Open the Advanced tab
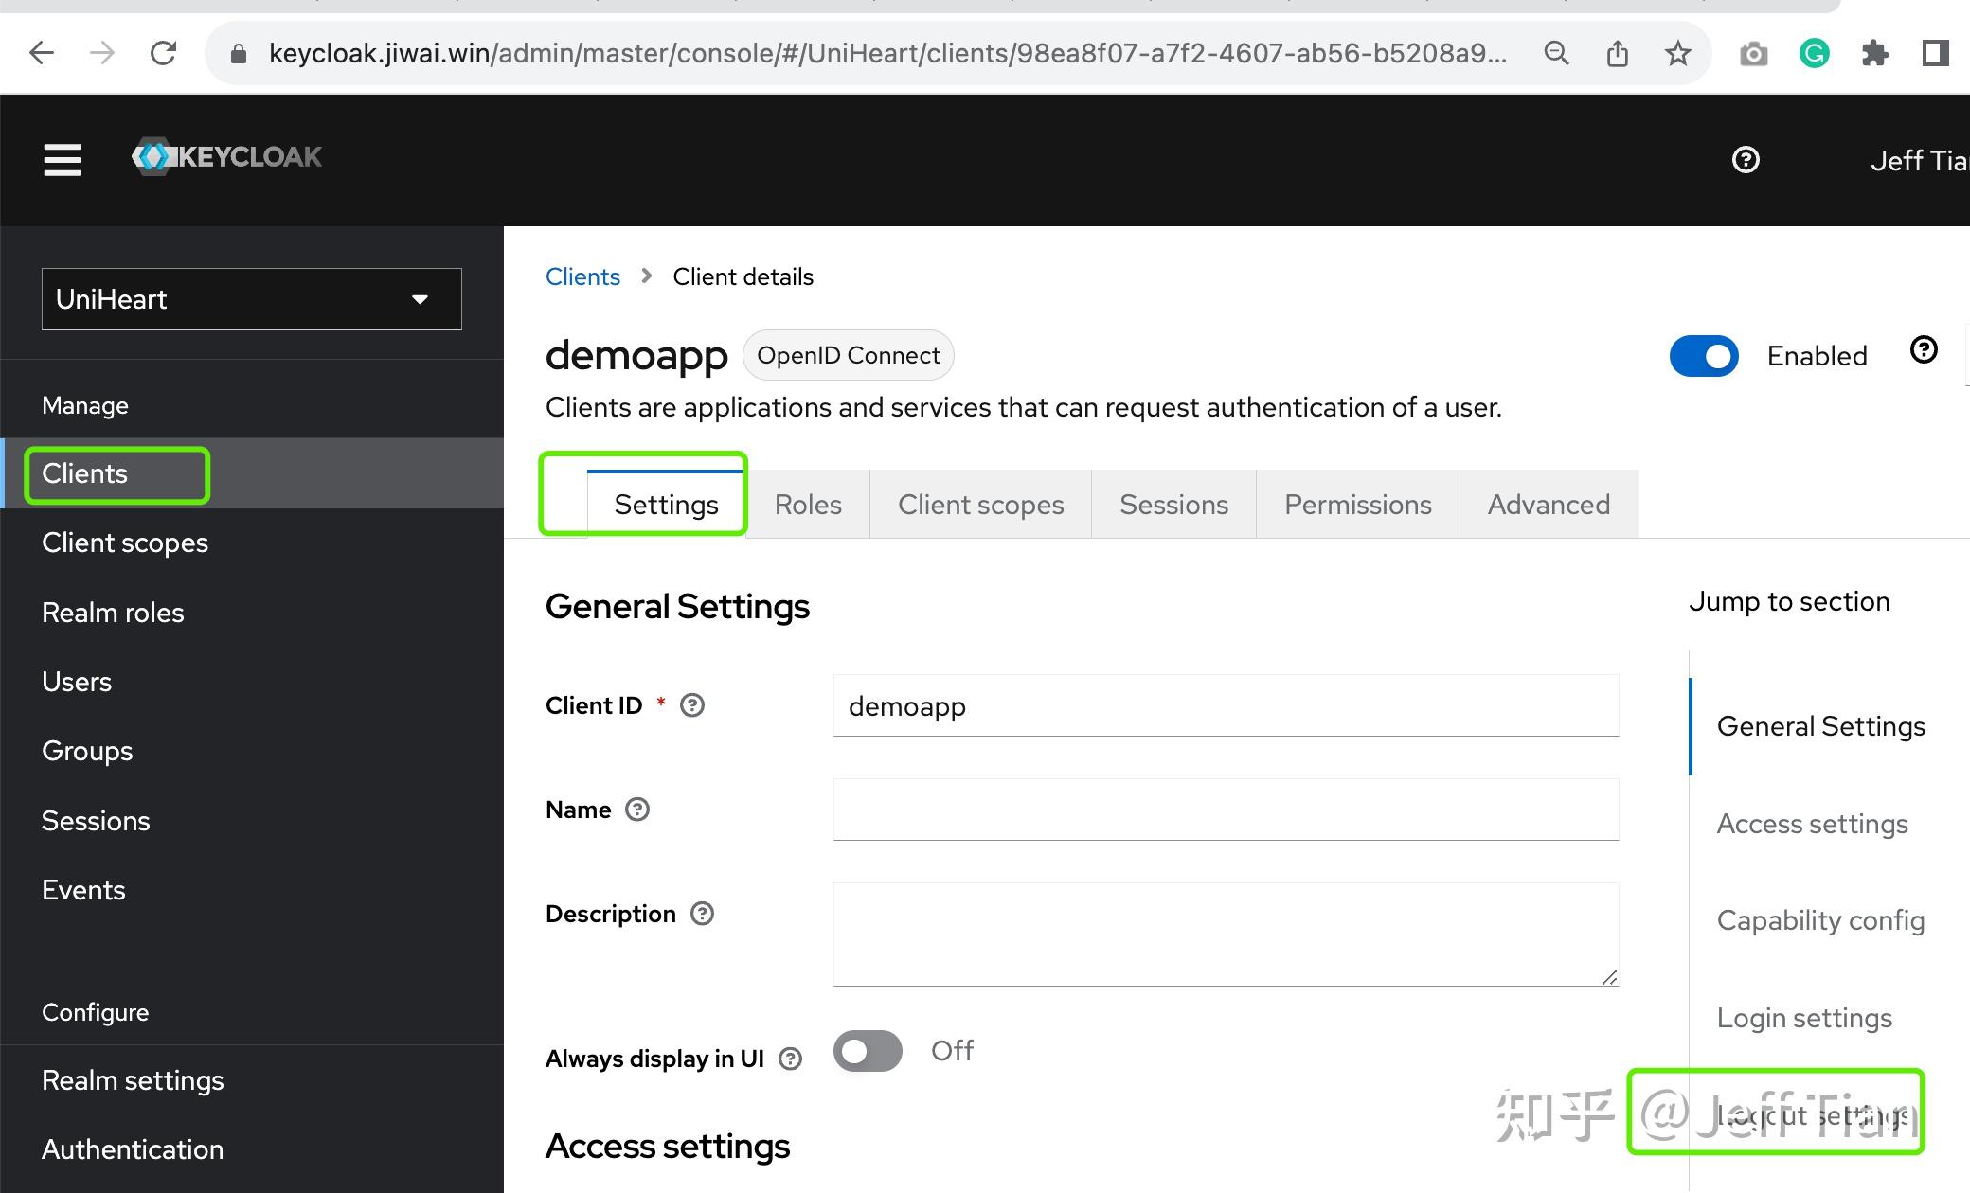This screenshot has width=1970, height=1193. pos(1549,505)
